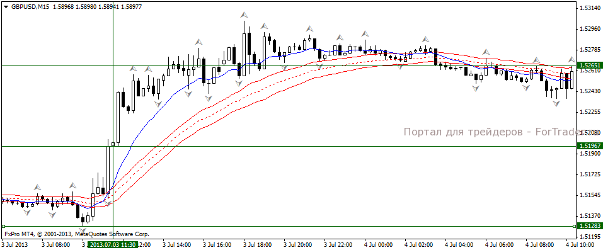Select the green 1.51967 price level label
603x250 pixels.
pos(590,146)
